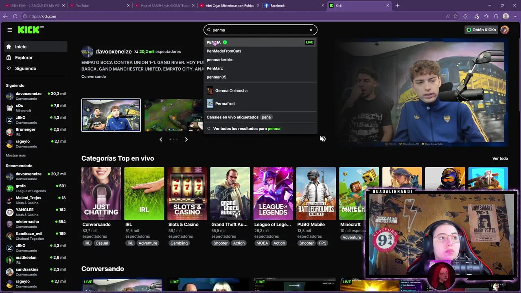This screenshot has height=293, width=521.
Task: Click the Casual tag under Conversando
Action: click(102, 243)
